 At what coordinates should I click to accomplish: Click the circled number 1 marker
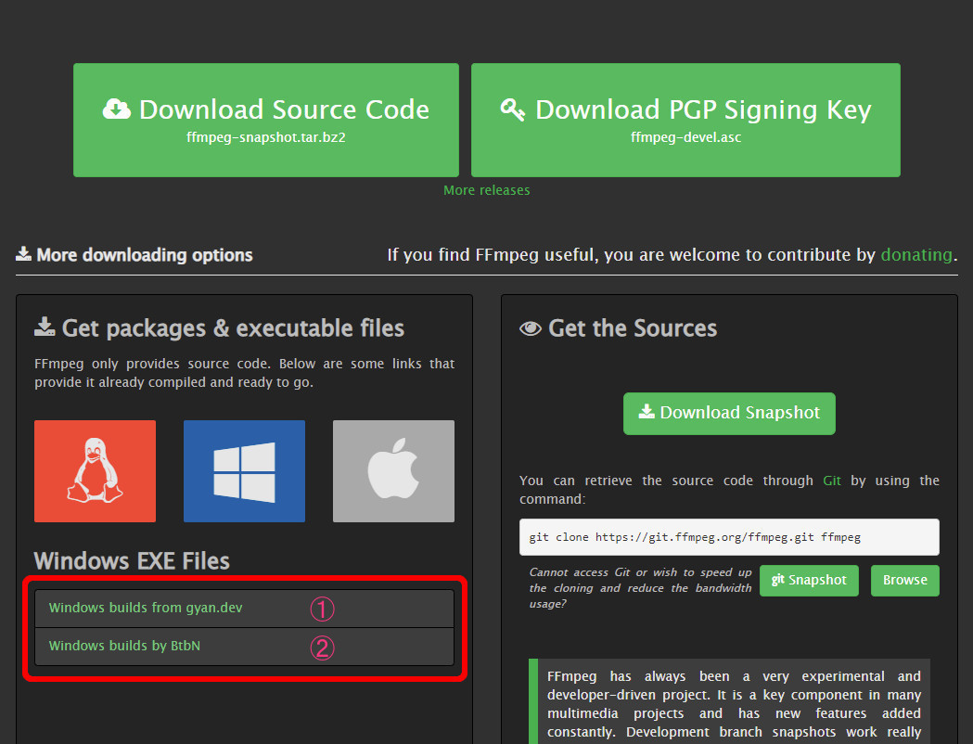pyautogui.click(x=321, y=609)
